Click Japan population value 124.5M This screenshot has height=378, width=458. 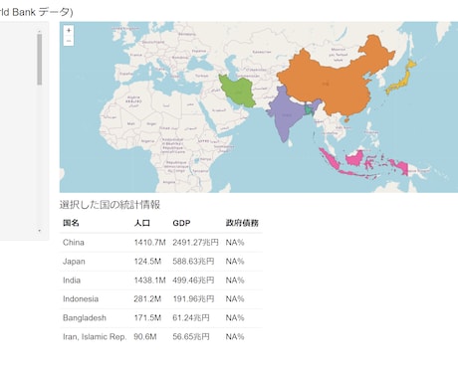pyautogui.click(x=147, y=262)
